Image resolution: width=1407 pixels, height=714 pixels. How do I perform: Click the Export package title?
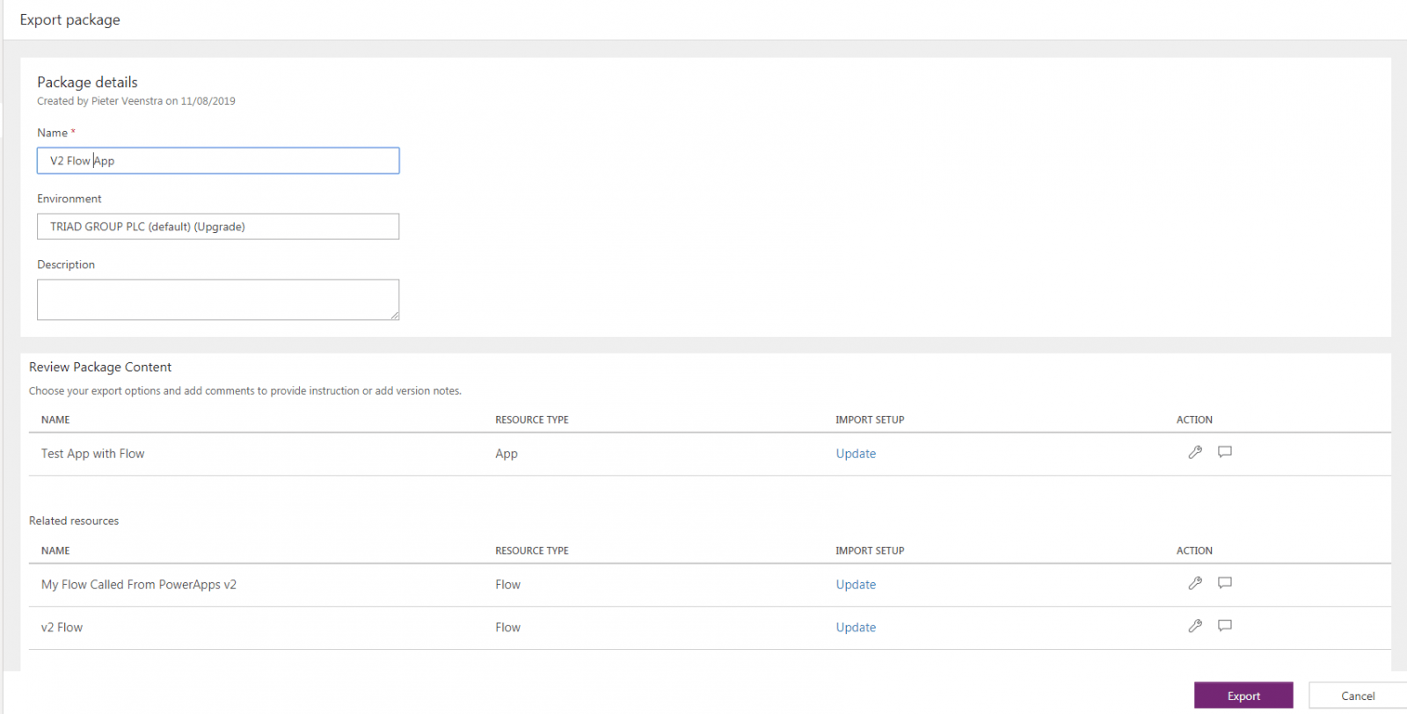point(70,19)
